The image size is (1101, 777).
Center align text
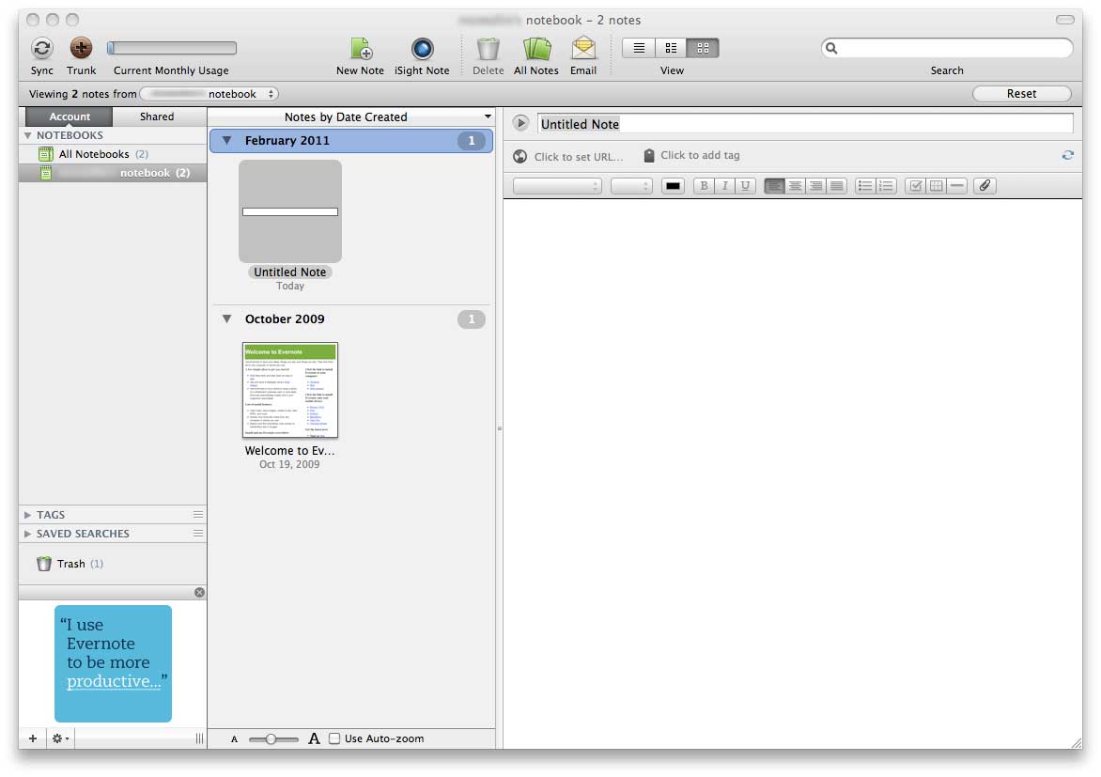click(796, 186)
